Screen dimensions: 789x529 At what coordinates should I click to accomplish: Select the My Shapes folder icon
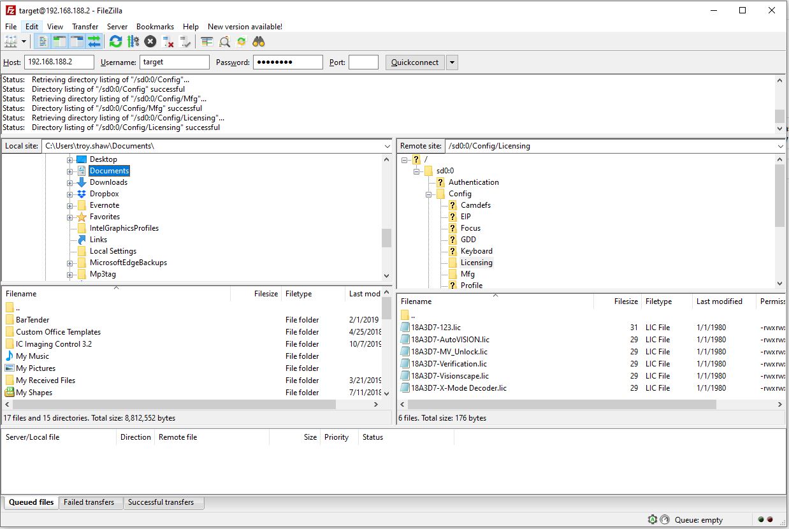pos(10,393)
